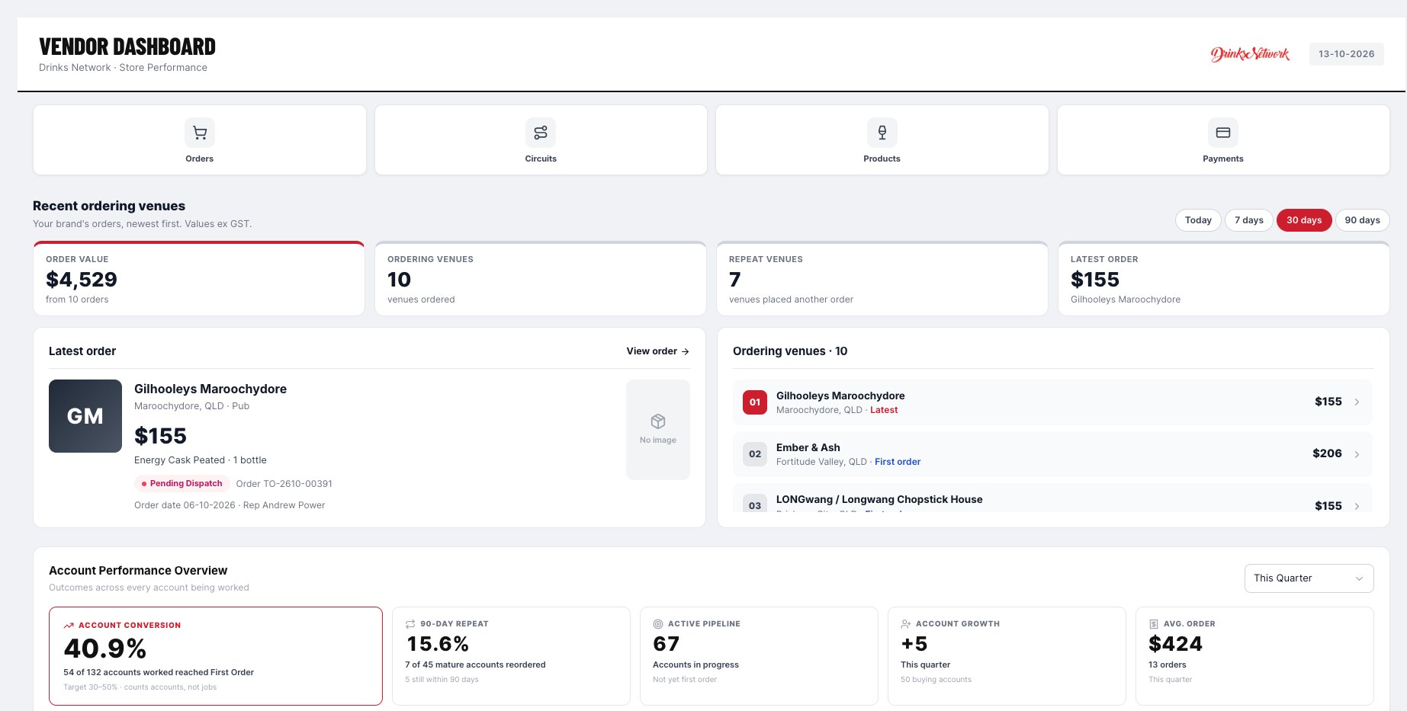Click the Latest tag on Gilhooleys row
The height and width of the screenshot is (711, 1407).
pos(884,410)
